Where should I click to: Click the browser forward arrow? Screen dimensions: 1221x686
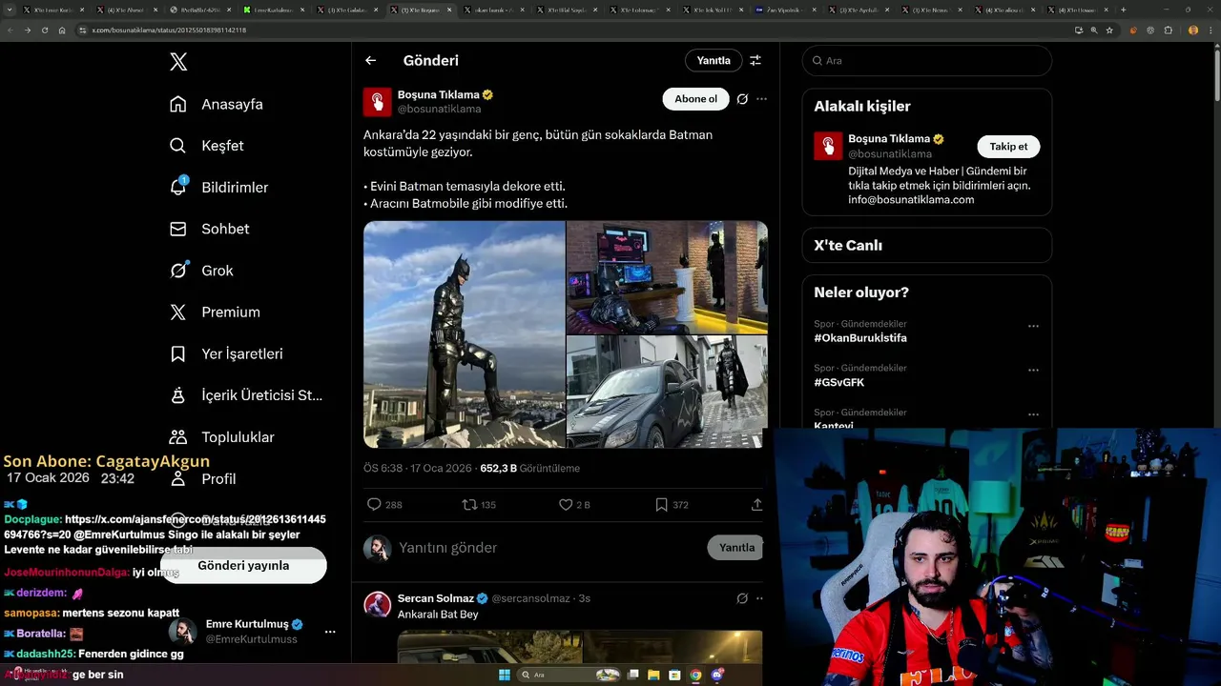tap(27, 30)
